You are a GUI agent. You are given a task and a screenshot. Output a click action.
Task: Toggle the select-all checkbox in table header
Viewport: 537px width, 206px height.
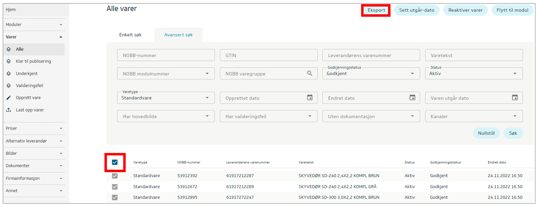(x=115, y=162)
